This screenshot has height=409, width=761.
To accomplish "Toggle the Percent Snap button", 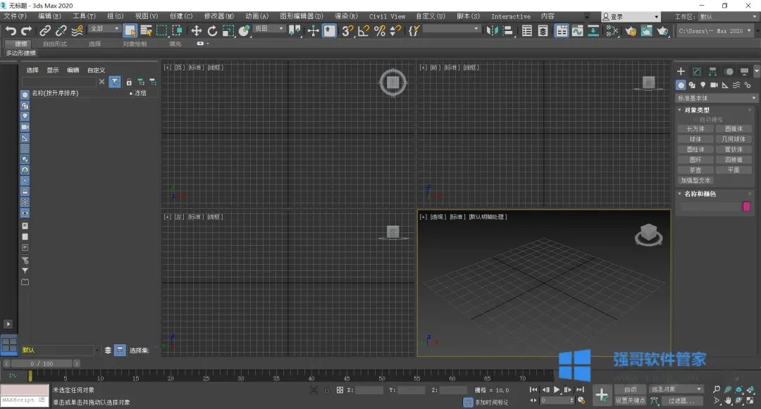I will point(380,31).
